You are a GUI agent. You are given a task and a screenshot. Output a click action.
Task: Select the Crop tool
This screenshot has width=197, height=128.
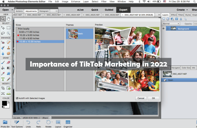coord(3,88)
